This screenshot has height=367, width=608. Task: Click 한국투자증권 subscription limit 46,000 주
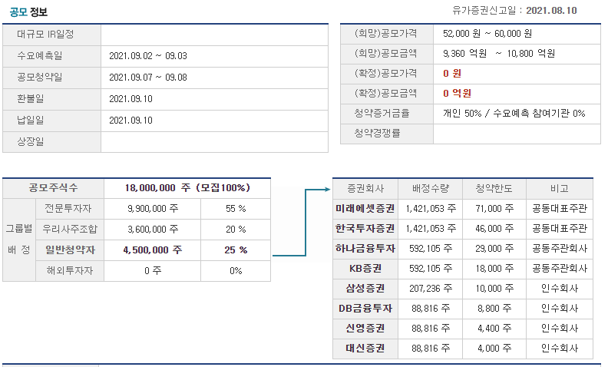point(494,229)
